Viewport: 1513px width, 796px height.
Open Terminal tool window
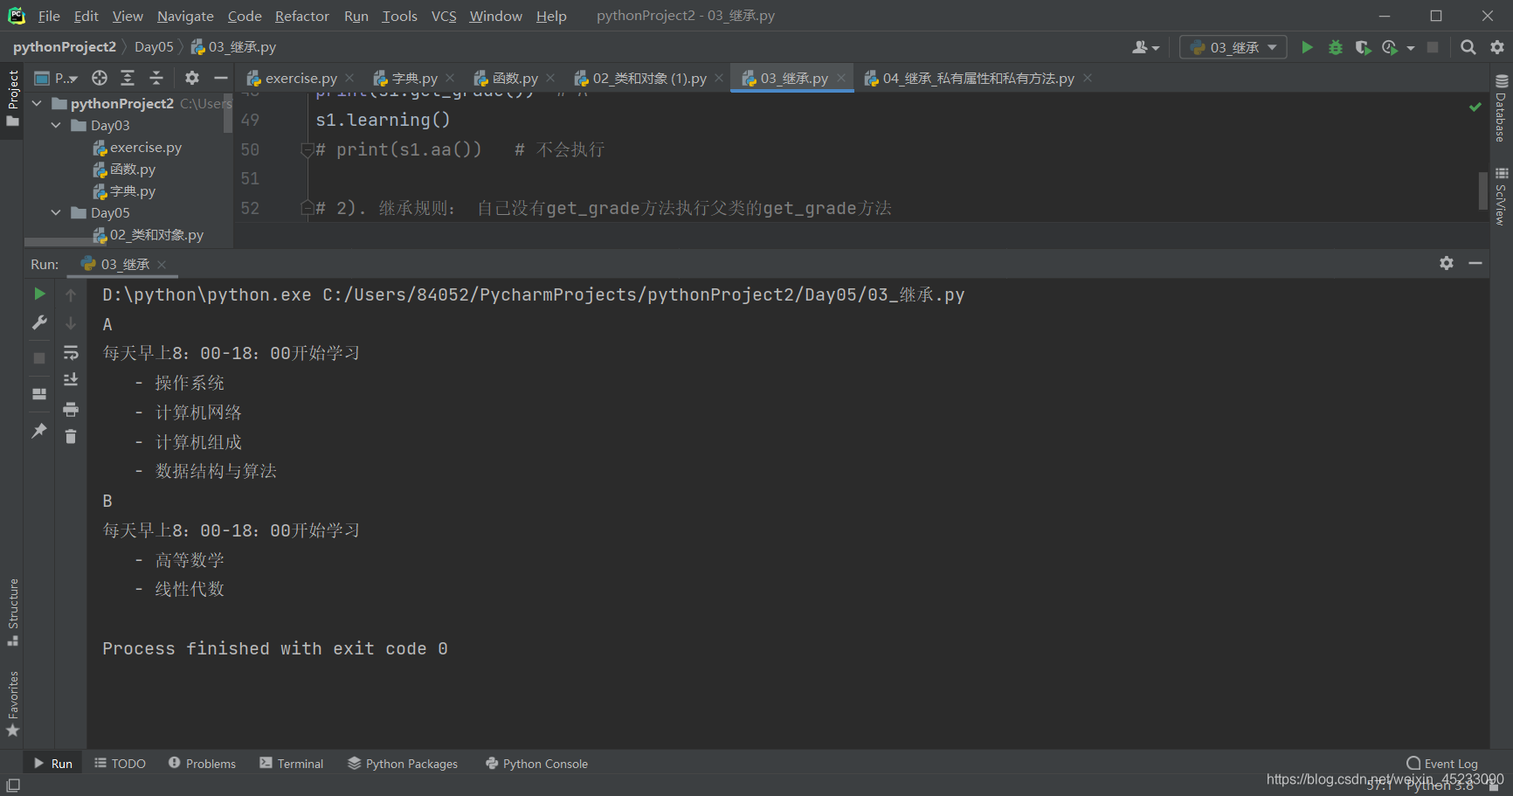click(291, 763)
